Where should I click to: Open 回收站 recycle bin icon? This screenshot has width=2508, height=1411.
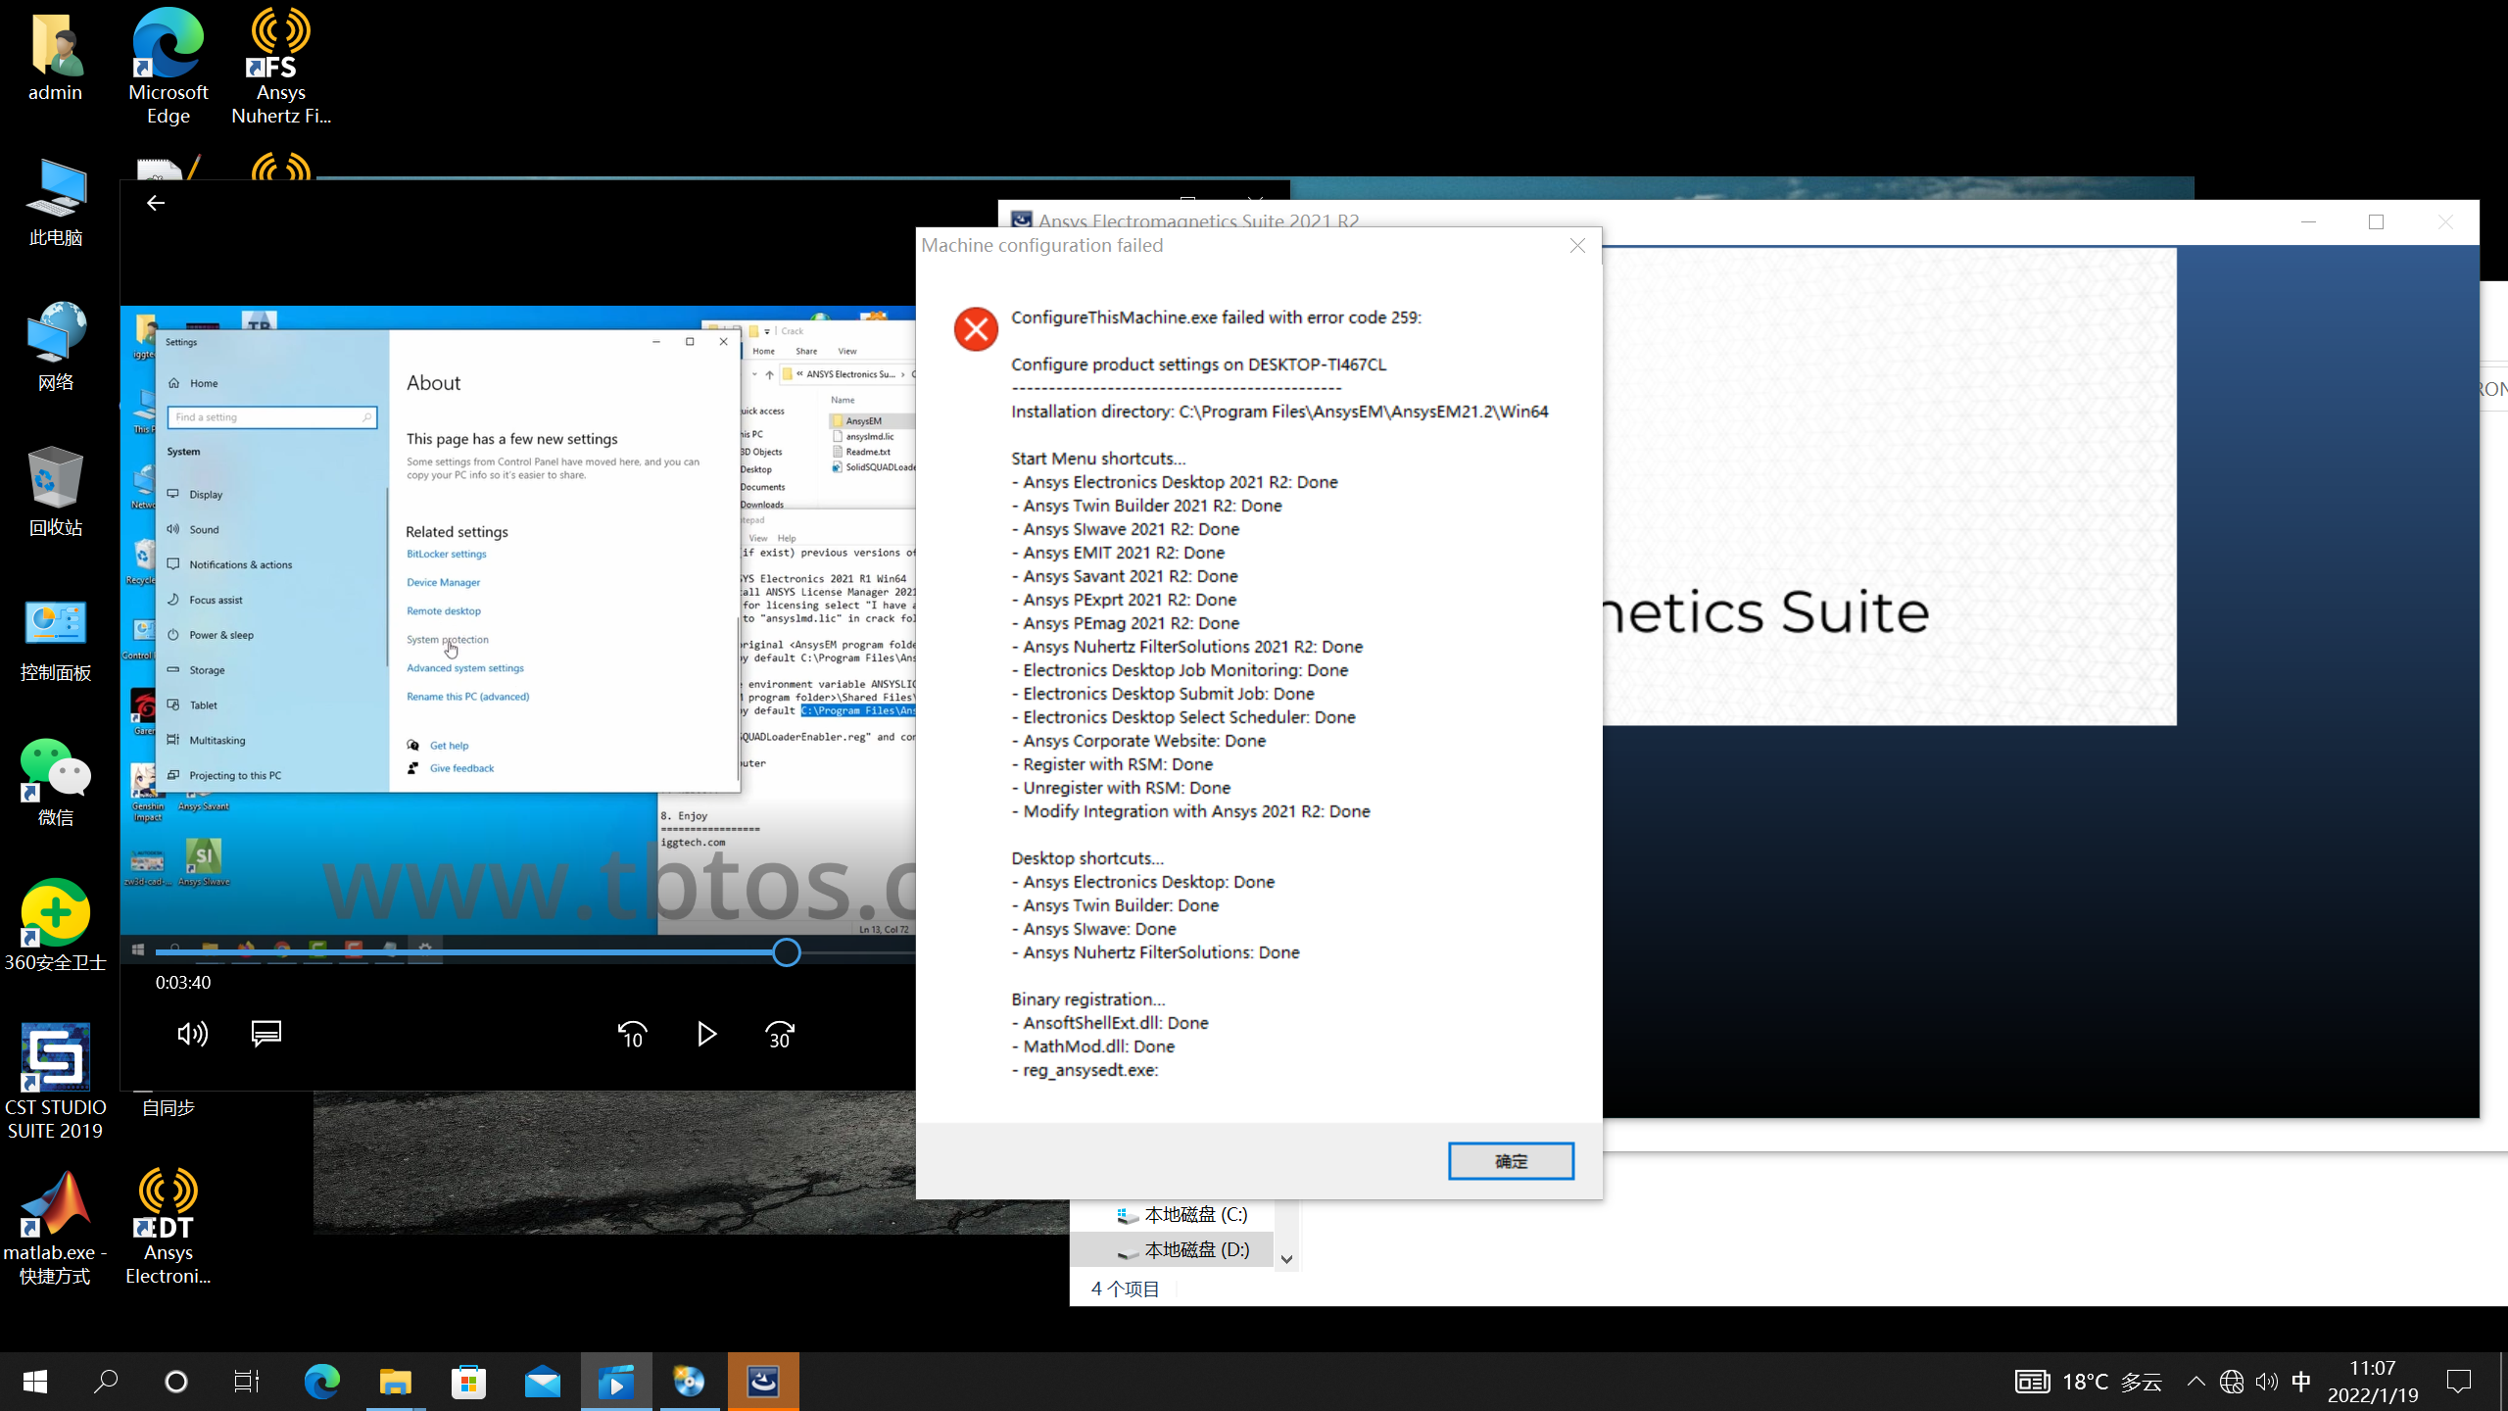tap(55, 492)
